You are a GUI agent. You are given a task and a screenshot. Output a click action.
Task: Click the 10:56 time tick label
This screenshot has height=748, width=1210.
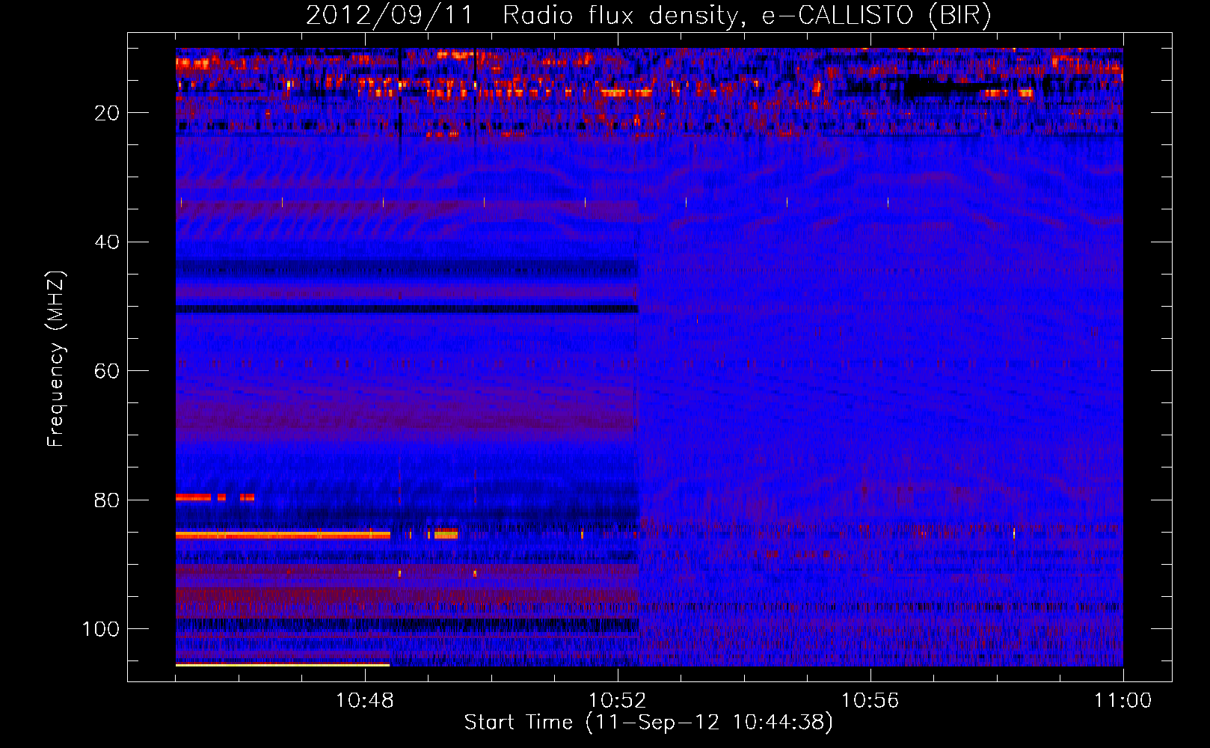coord(870,701)
